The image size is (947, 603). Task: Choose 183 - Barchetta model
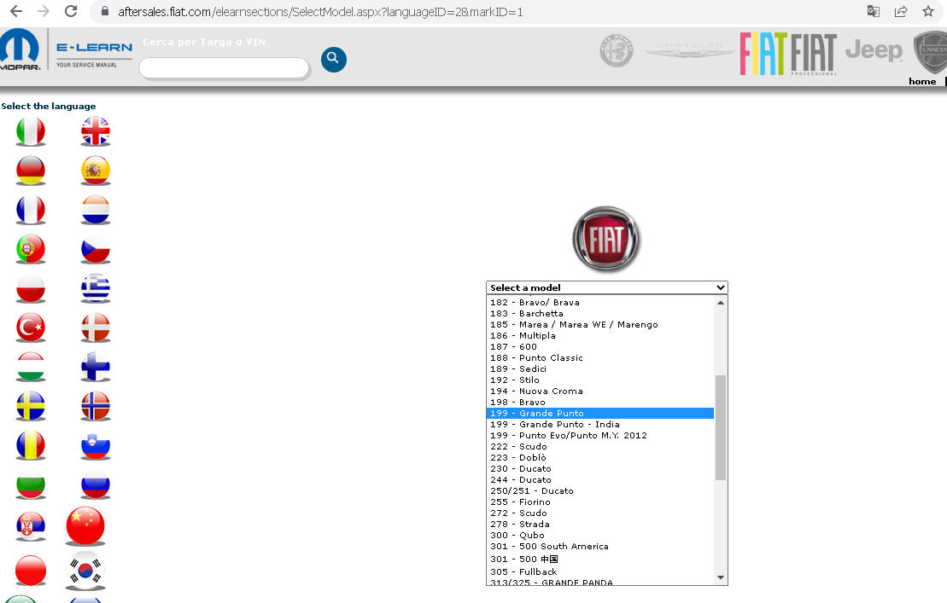click(600, 314)
